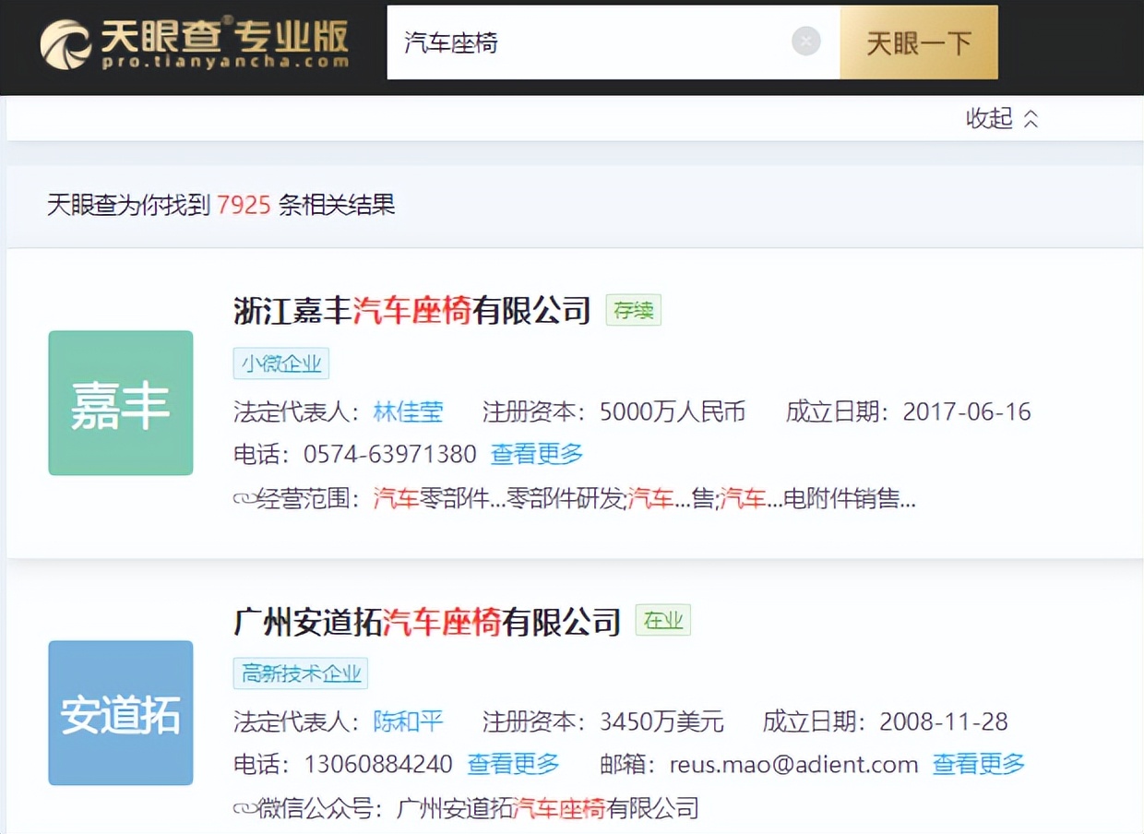Click the 在业 status badge
The height and width of the screenshot is (834, 1144).
(x=663, y=621)
